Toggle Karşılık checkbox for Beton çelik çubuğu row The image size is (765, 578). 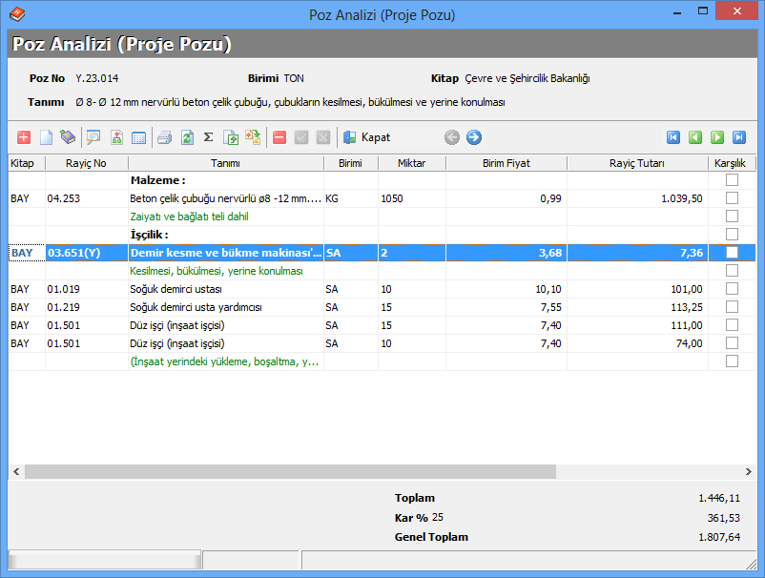[732, 198]
